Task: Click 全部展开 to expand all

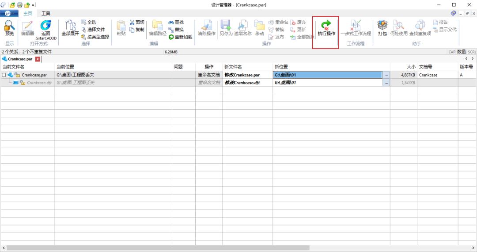Action: [70, 28]
